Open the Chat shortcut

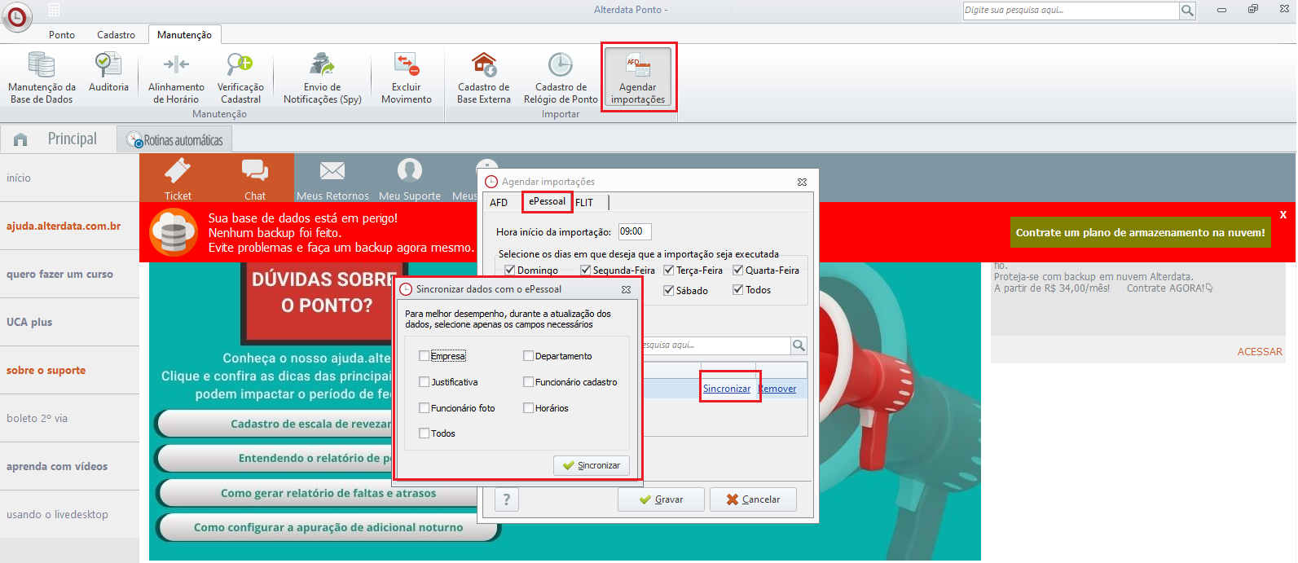pyautogui.click(x=255, y=178)
